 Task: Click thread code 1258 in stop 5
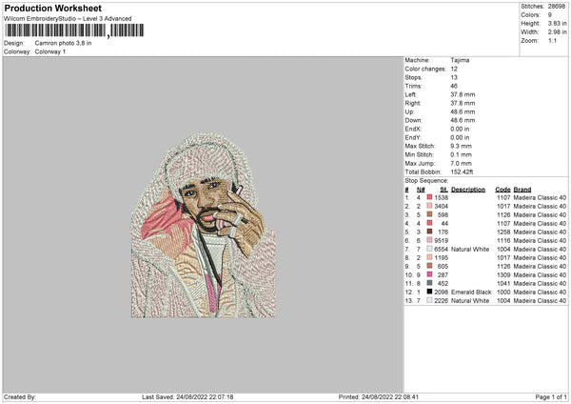point(503,232)
